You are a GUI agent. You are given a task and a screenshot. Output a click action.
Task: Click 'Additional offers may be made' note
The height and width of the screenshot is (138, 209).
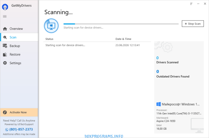point(19,134)
